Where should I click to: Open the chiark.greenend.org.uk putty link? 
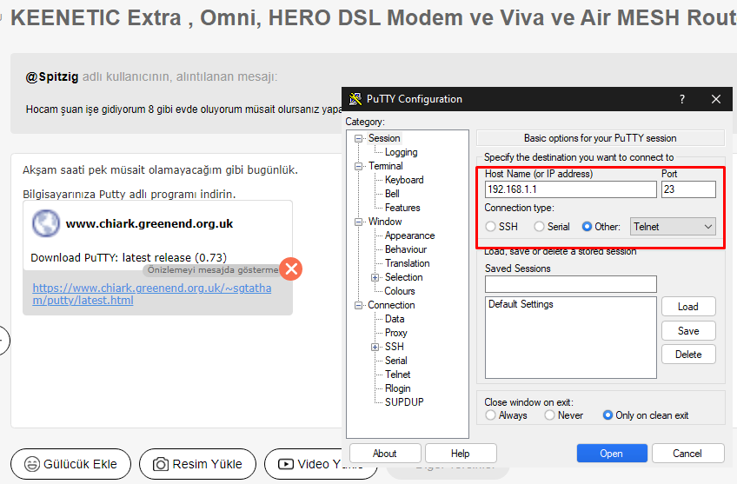coord(152,295)
